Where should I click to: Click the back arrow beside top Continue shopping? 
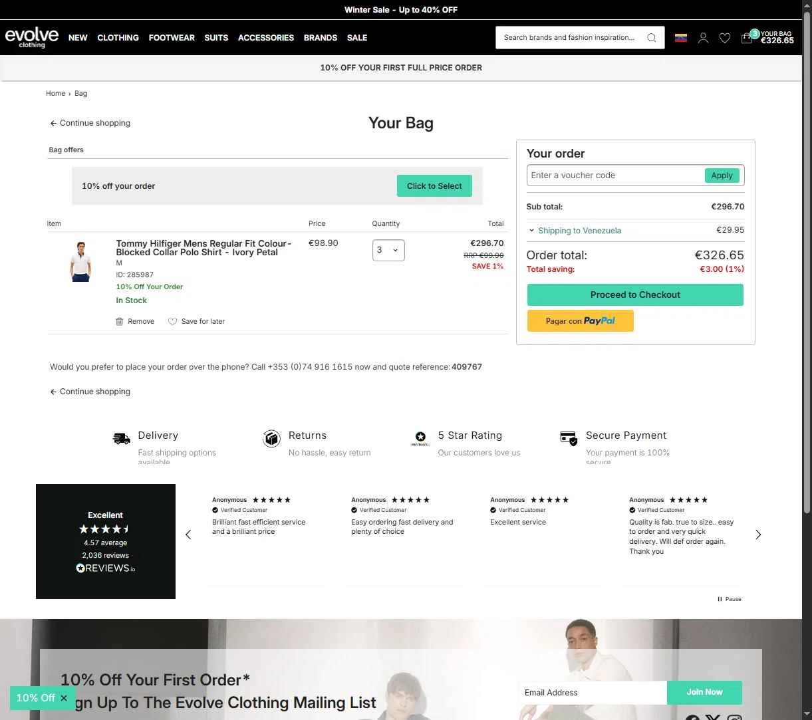click(x=53, y=123)
